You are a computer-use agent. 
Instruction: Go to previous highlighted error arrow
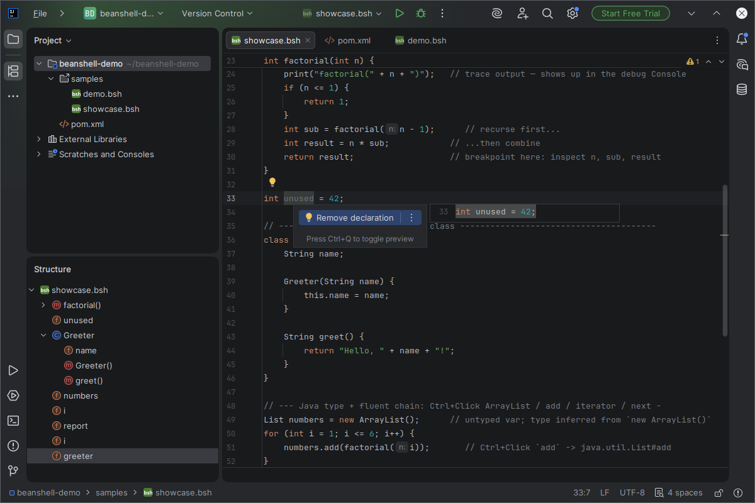coord(708,62)
